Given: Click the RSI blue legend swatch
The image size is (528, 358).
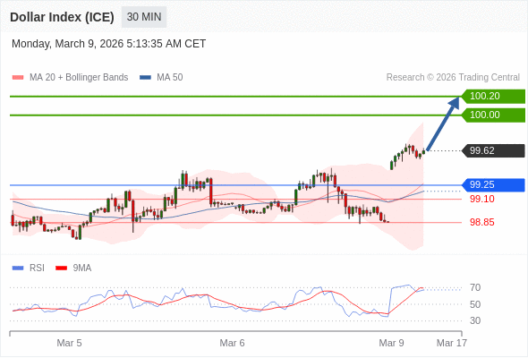Looking at the screenshot, I should tap(18, 268).
